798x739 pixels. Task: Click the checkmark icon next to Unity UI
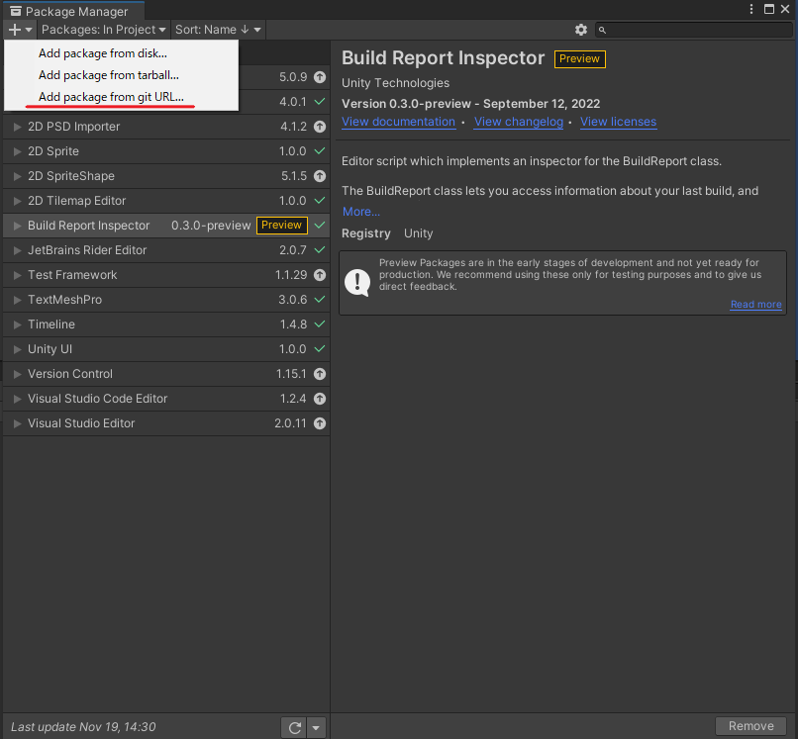pos(317,349)
